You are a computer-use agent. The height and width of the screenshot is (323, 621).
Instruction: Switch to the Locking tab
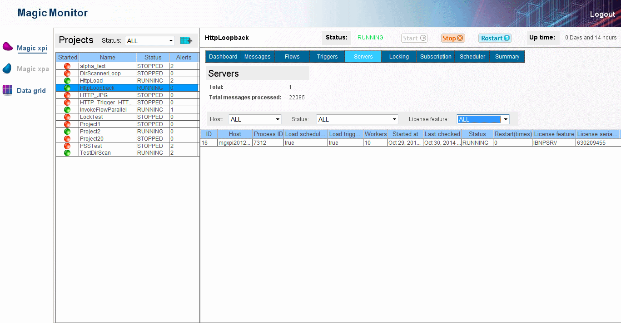click(399, 57)
